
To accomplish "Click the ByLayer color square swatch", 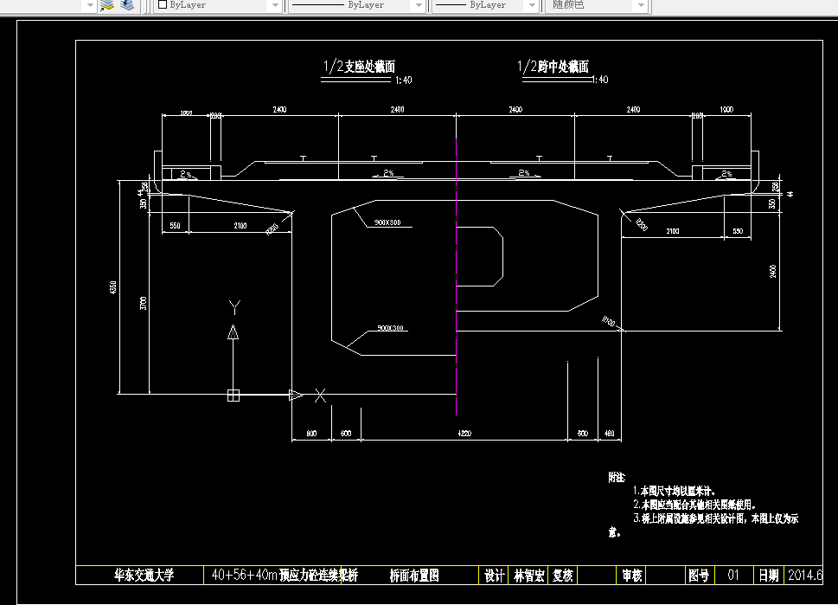I will point(163,4).
